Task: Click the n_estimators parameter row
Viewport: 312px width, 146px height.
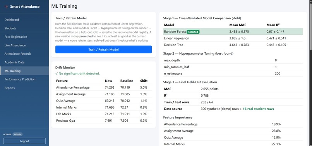Action: 233,74
